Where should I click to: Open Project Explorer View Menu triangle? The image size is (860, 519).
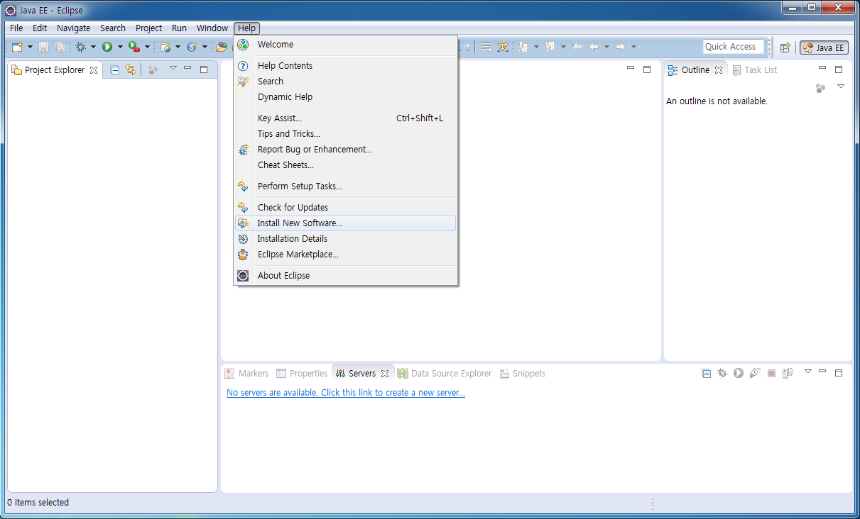click(173, 68)
